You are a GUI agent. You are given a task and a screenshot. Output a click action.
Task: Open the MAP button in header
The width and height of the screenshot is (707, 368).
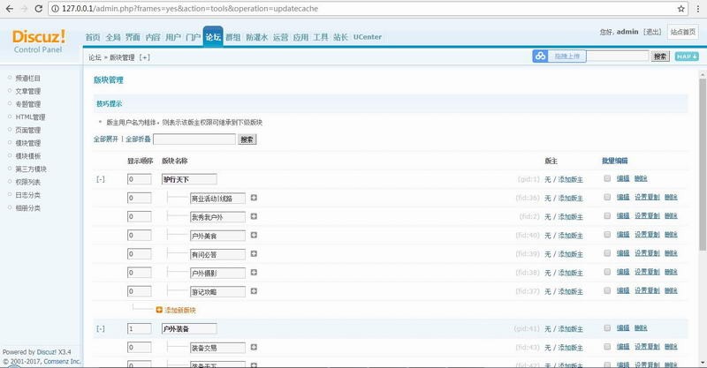tap(687, 56)
